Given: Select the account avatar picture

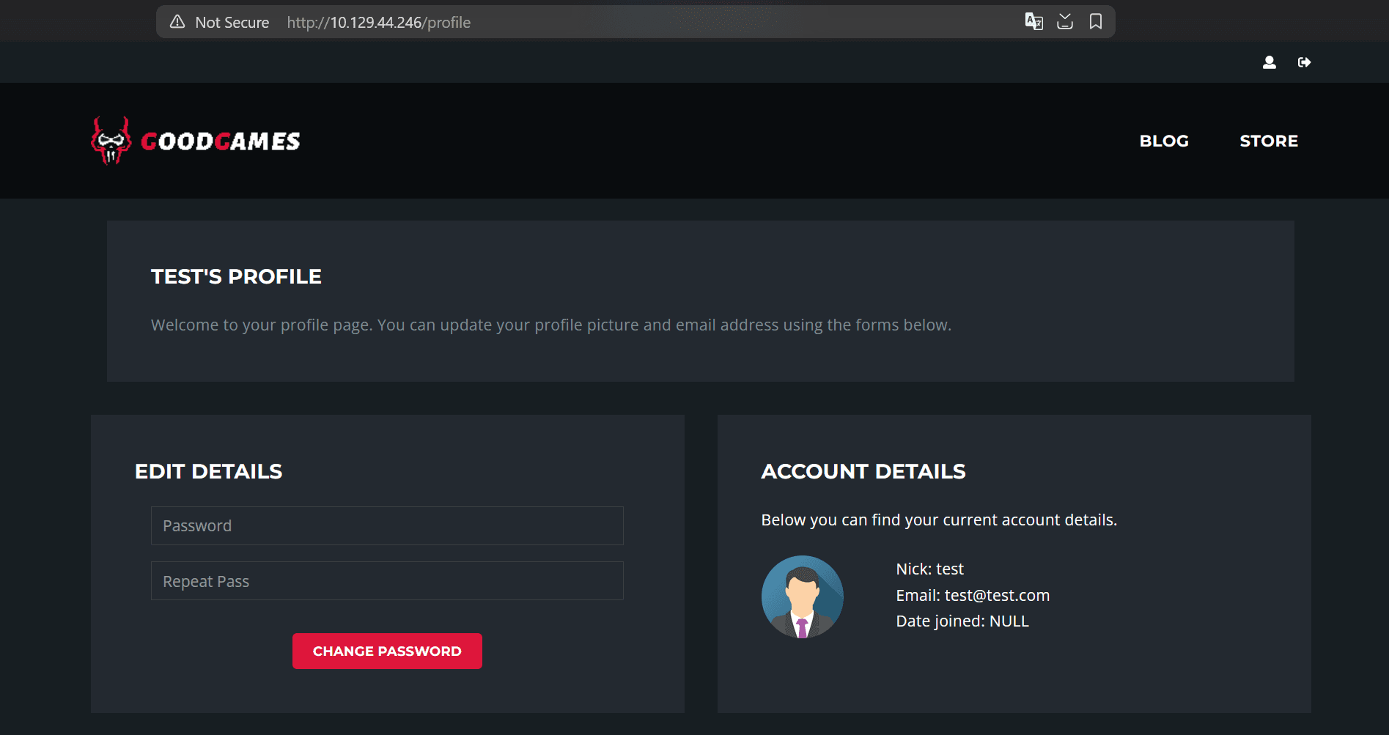Looking at the screenshot, I should click(802, 597).
